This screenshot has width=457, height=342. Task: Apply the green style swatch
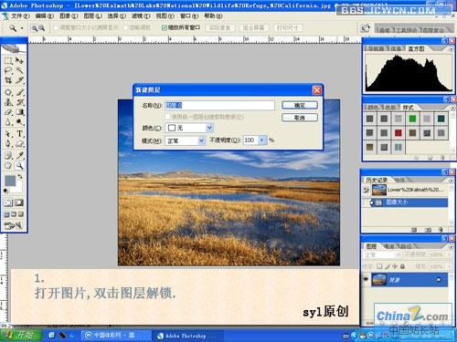pyautogui.click(x=412, y=119)
